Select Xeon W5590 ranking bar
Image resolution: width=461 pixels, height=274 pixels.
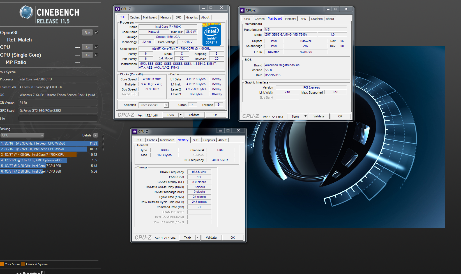tap(49, 143)
